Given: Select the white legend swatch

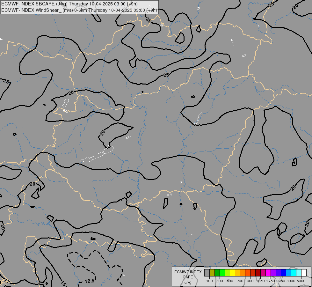Looking at the screenshot, I should 304,273.
